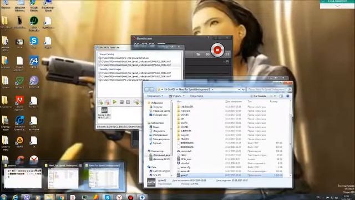Open Skype from taskbar

pyautogui.click(x=108, y=197)
